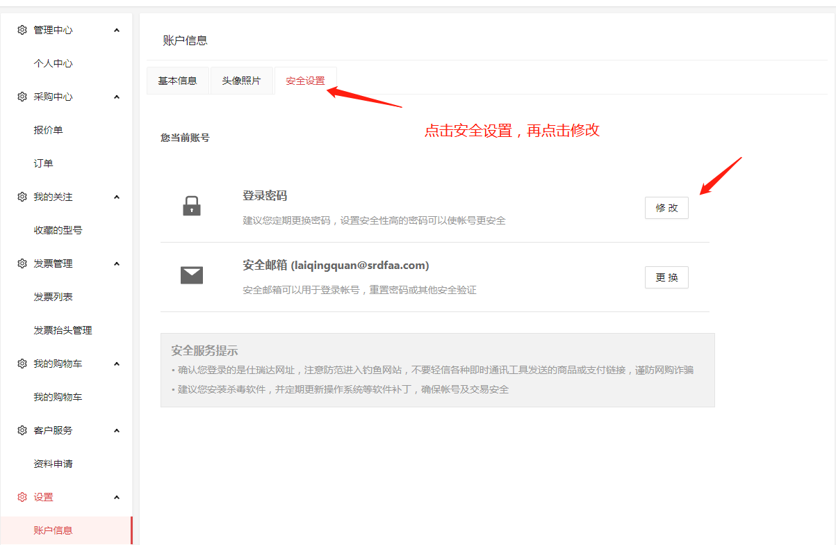The width and height of the screenshot is (836, 545).
Task: Click the gear icon next to 我的购物车 section
Action: [x=22, y=364]
